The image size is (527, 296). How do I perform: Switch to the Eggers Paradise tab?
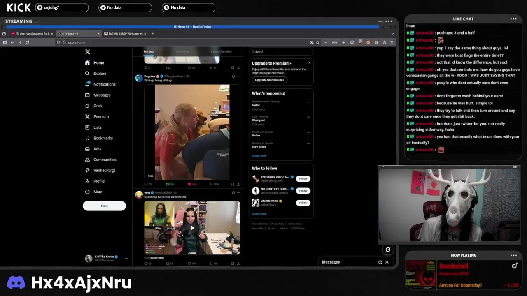coord(222,51)
